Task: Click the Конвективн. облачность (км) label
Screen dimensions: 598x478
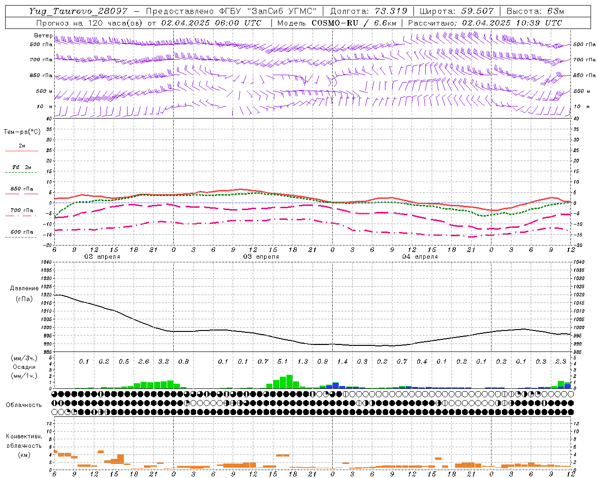Action: click(24, 445)
